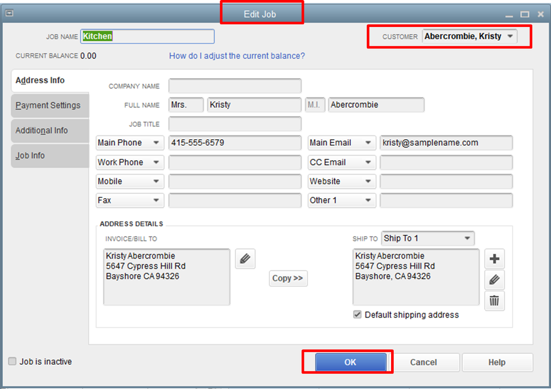Screen dimensions: 551x389
Task: Add a new Ship To address with plus icon
Action: pyautogui.click(x=494, y=259)
